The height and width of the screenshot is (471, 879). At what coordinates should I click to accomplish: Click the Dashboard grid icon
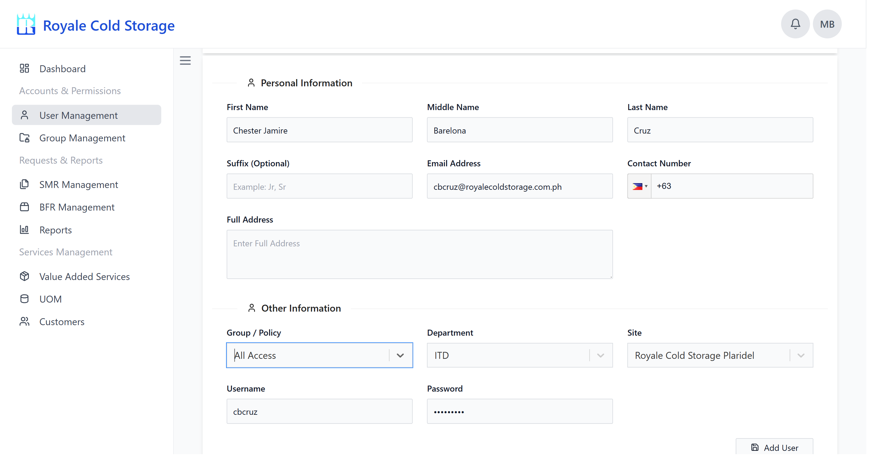click(x=24, y=69)
